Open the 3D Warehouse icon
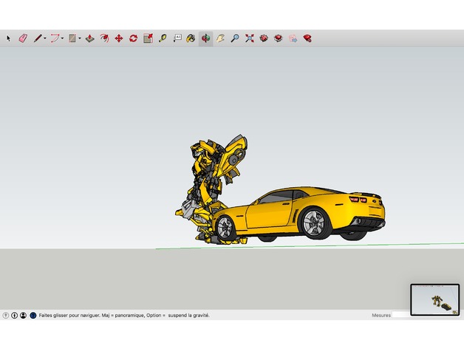The width and height of the screenshot is (464, 349). pos(264,38)
